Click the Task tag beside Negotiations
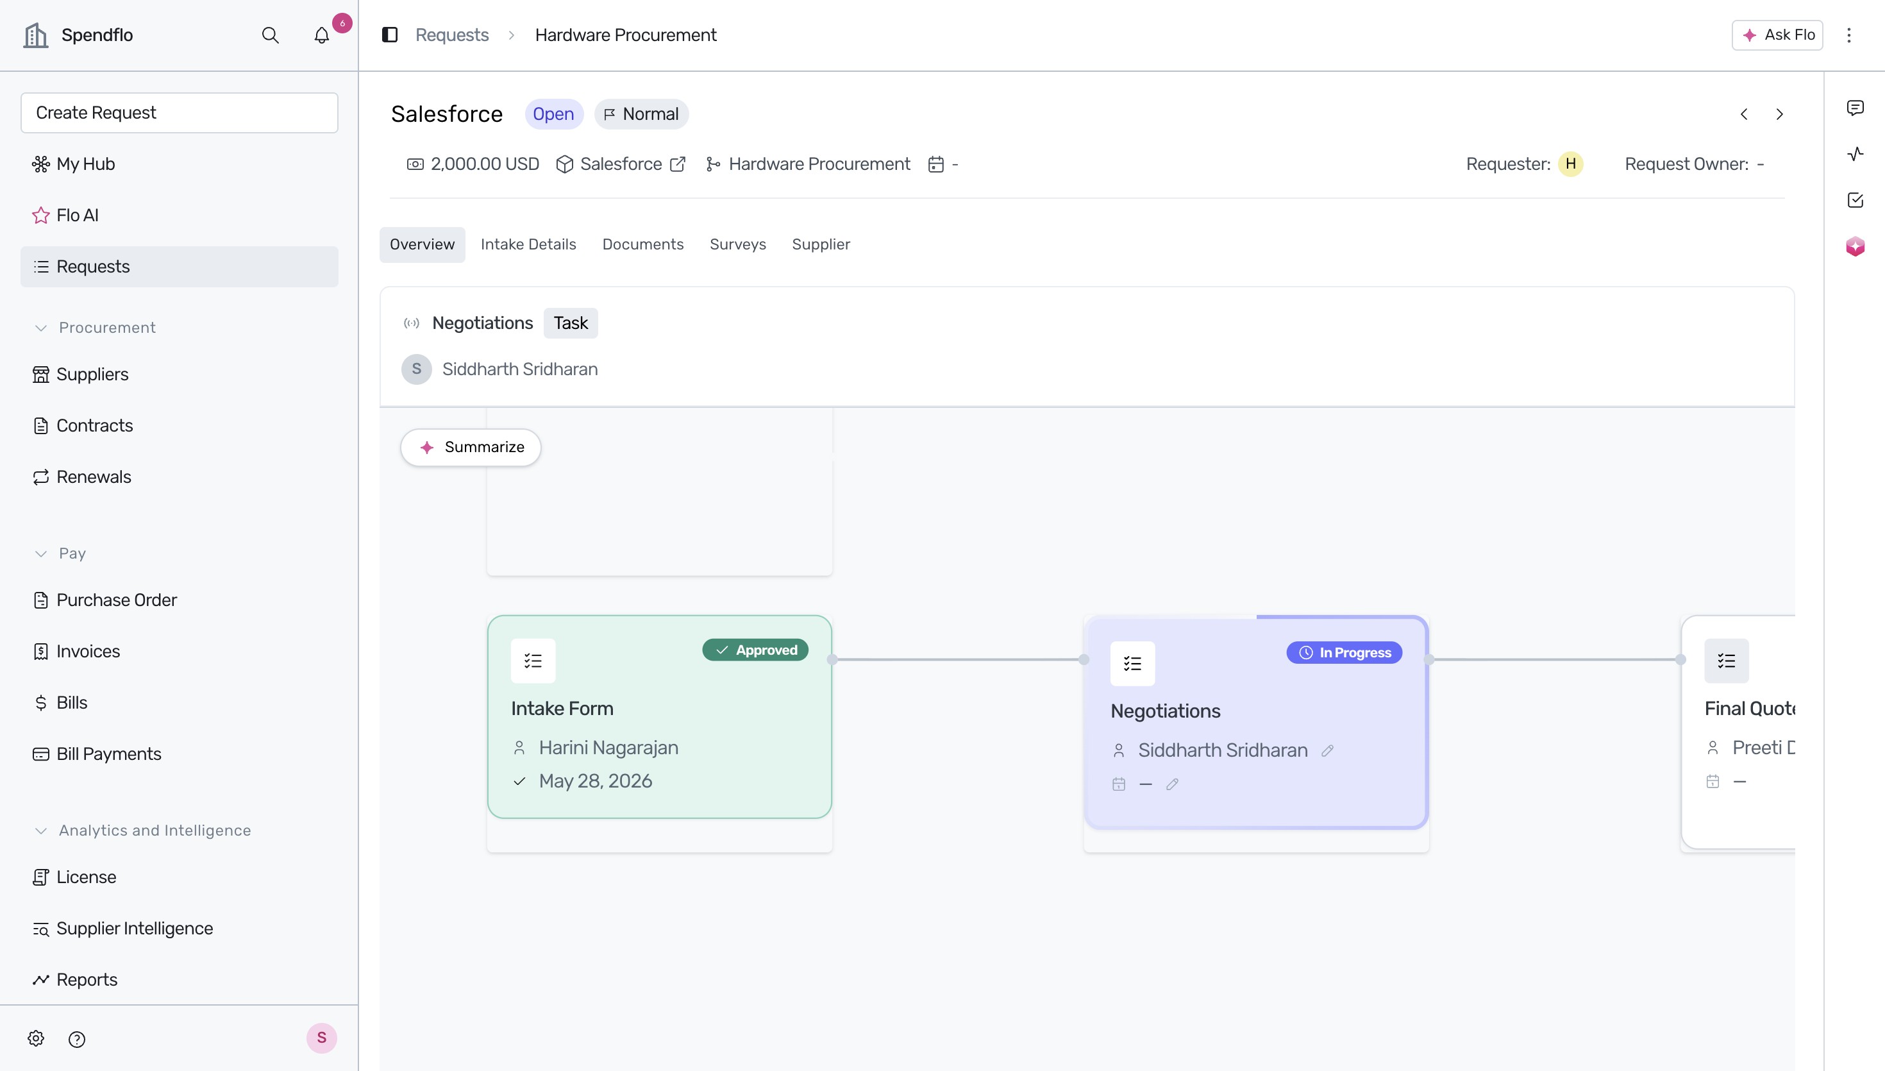 [x=571, y=324]
